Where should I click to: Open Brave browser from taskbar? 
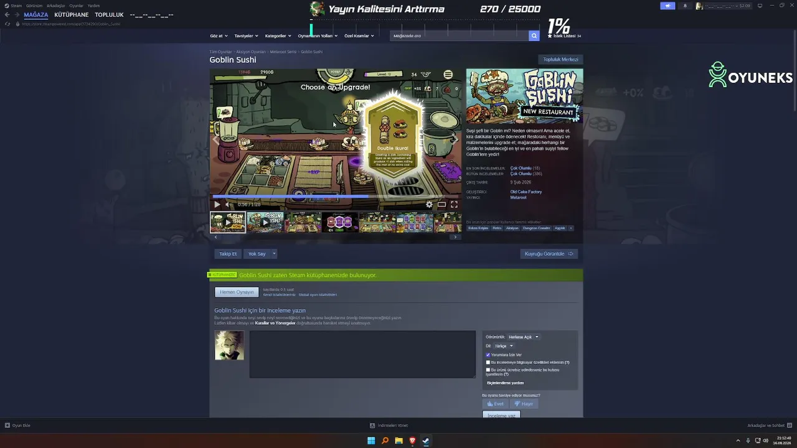pos(412,441)
